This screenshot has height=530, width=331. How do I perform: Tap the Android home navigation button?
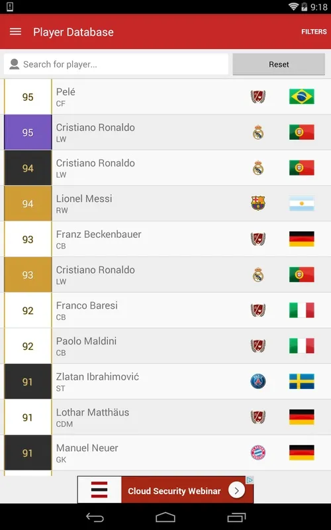click(165, 517)
